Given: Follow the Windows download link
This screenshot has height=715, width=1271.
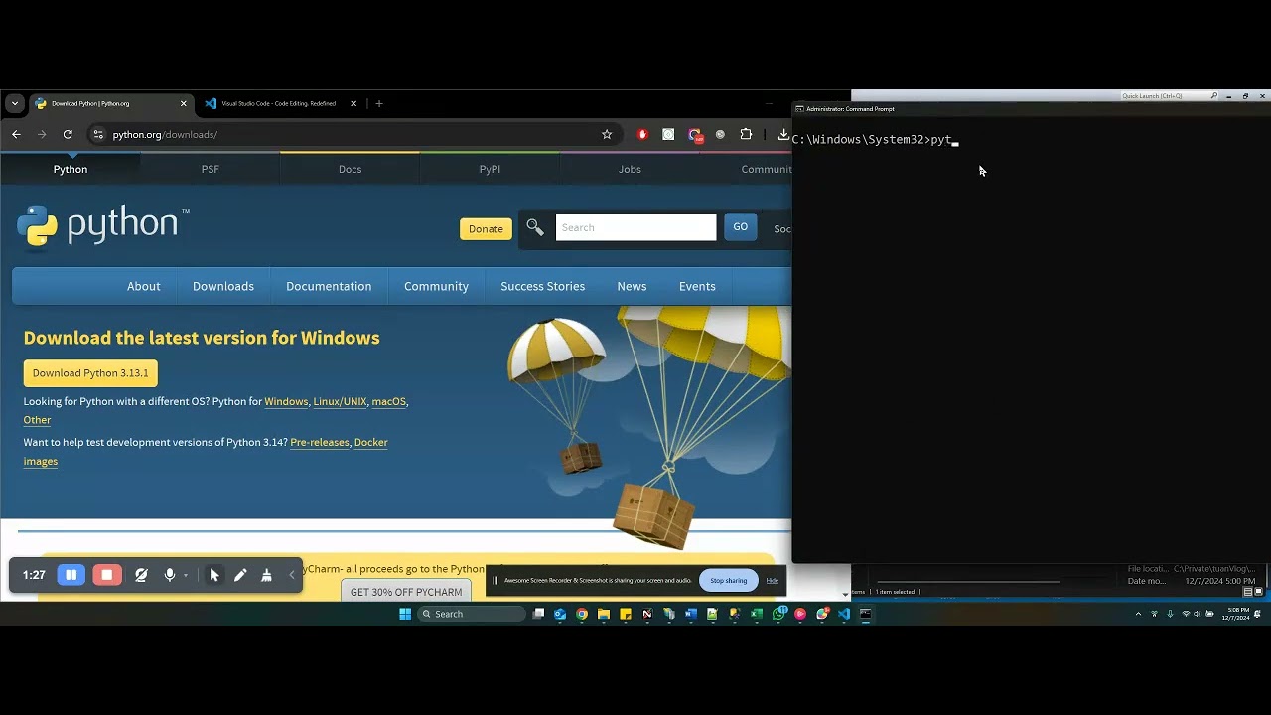Looking at the screenshot, I should [286, 401].
